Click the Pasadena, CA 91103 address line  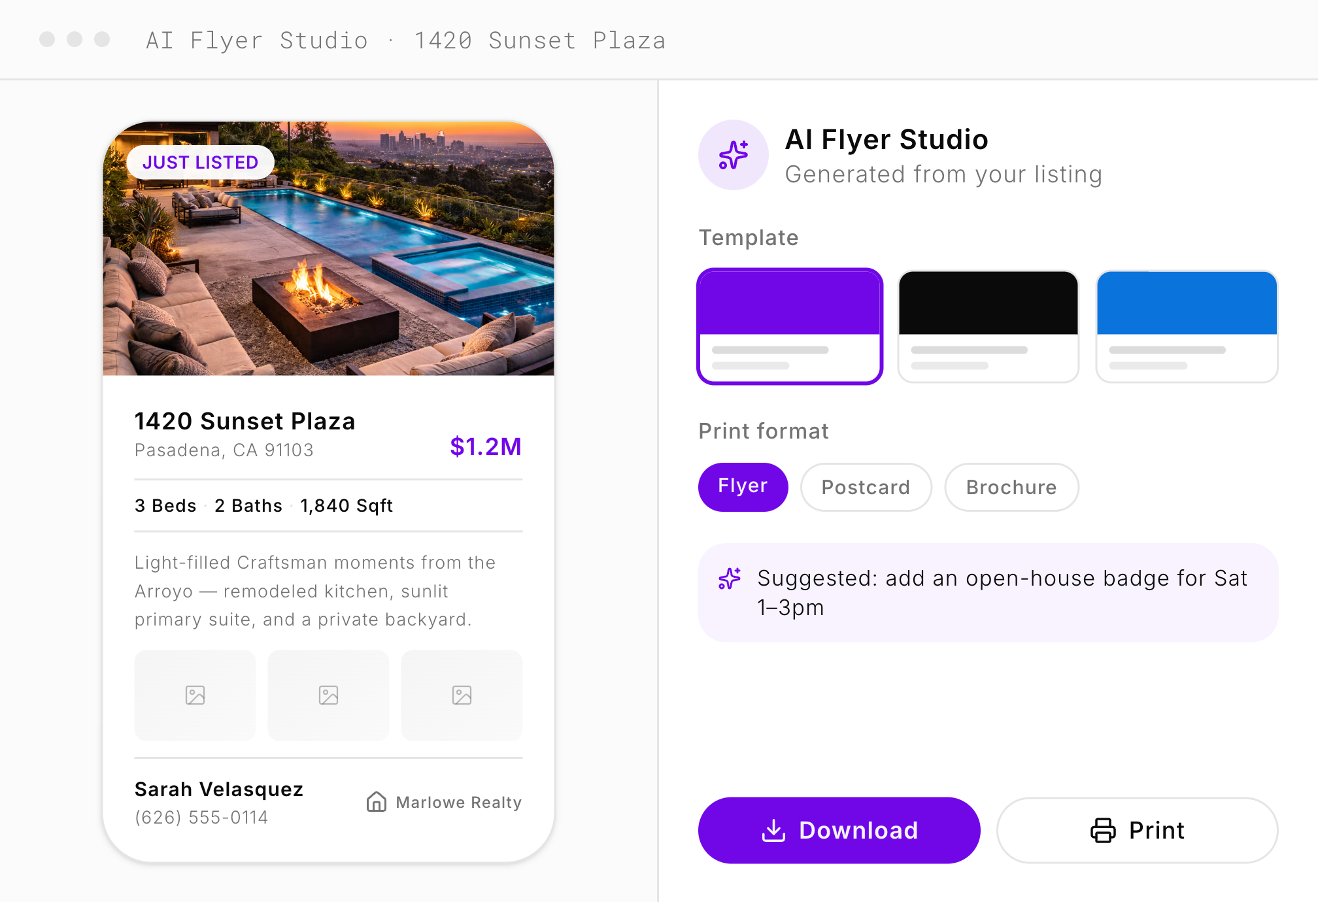click(x=224, y=450)
